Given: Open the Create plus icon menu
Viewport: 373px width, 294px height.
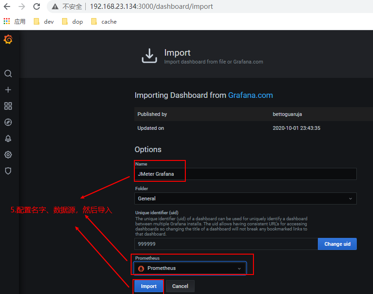Looking at the screenshot, I should 8,90.
